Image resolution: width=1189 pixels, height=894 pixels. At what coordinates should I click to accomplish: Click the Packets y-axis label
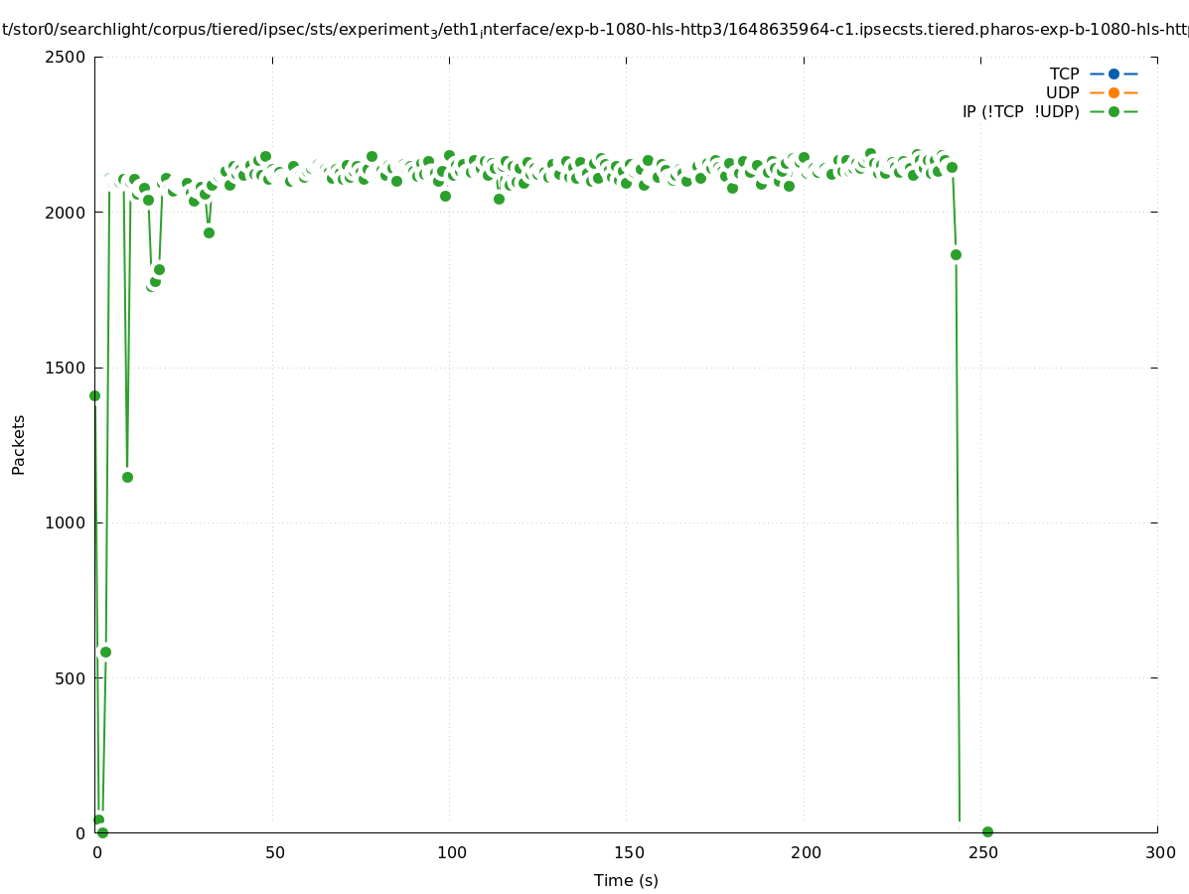pos(19,444)
